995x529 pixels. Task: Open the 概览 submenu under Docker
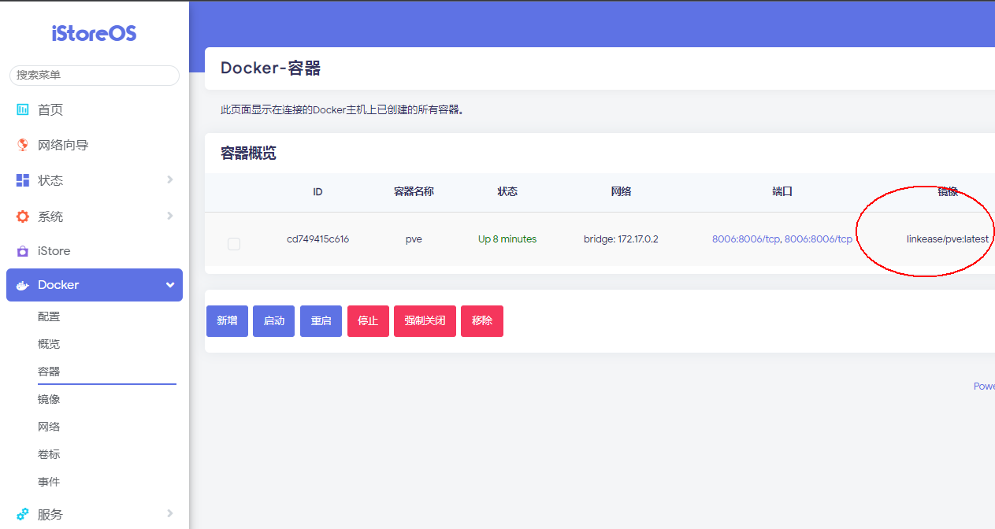(49, 344)
